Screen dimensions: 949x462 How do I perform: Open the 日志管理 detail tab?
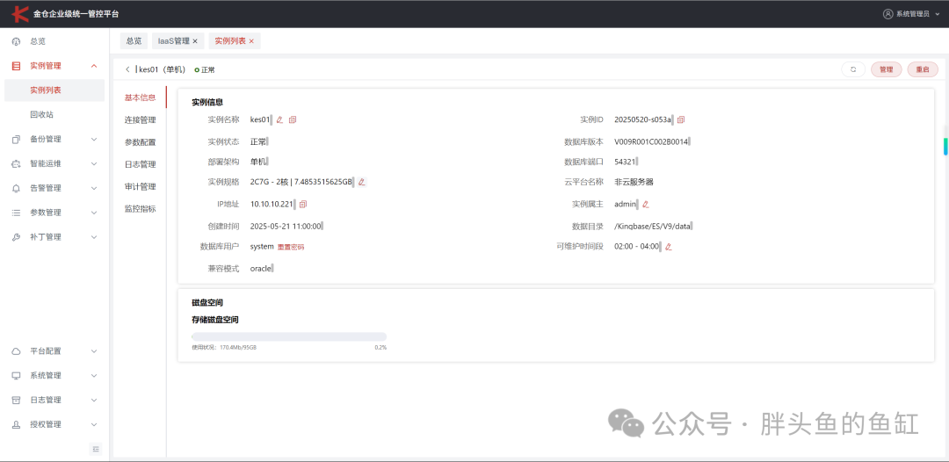coord(140,164)
